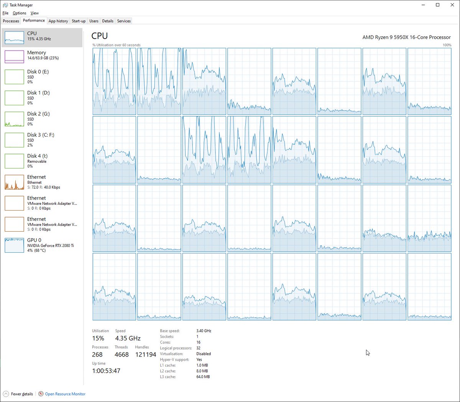The height and width of the screenshot is (402, 460).
Task: Open the Options menu
Action: coord(20,13)
